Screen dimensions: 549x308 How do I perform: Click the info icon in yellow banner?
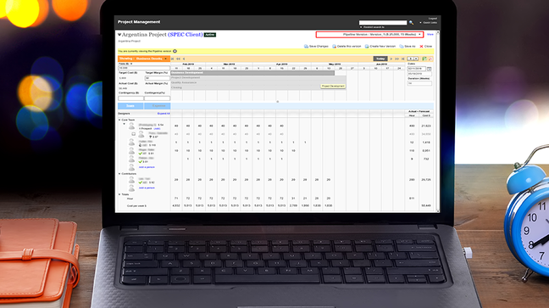[x=175, y=51]
